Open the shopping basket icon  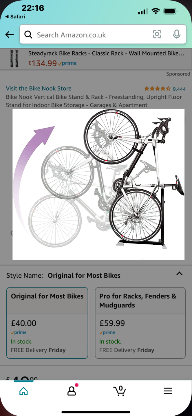(120, 391)
